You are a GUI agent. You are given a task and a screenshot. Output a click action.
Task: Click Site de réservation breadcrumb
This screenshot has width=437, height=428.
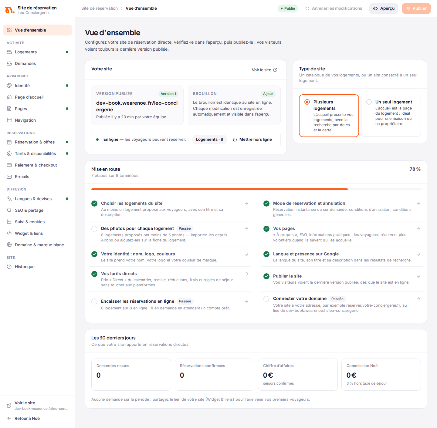(x=100, y=8)
